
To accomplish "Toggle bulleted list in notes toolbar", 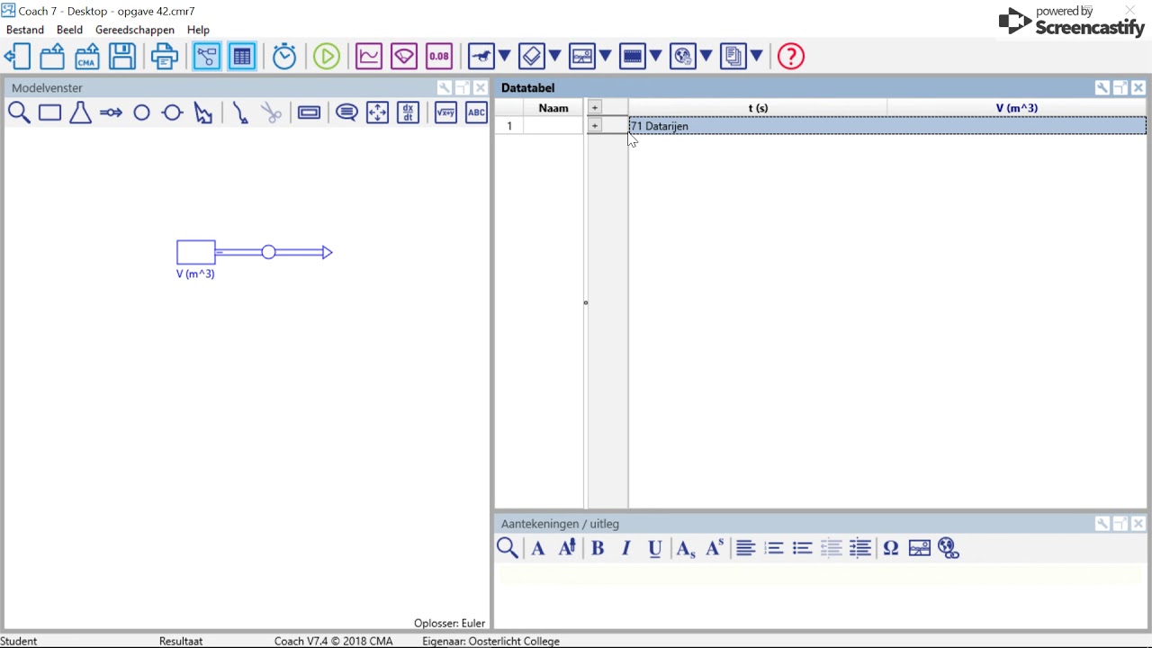I will coord(802,548).
